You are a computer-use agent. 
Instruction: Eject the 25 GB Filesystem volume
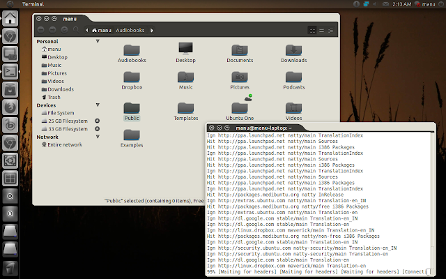(x=97, y=121)
